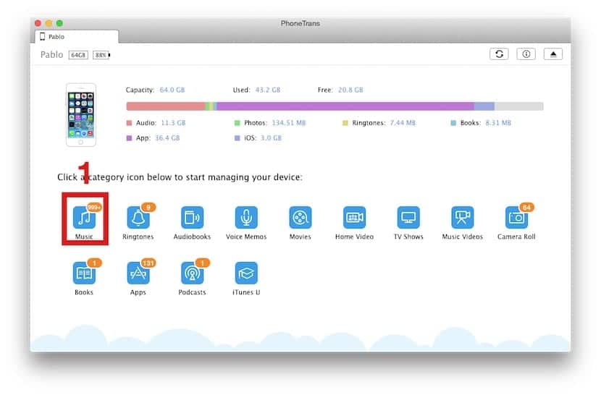The width and height of the screenshot is (601, 395).
Task: Click the Audio color legend swatch
Action: (x=129, y=123)
